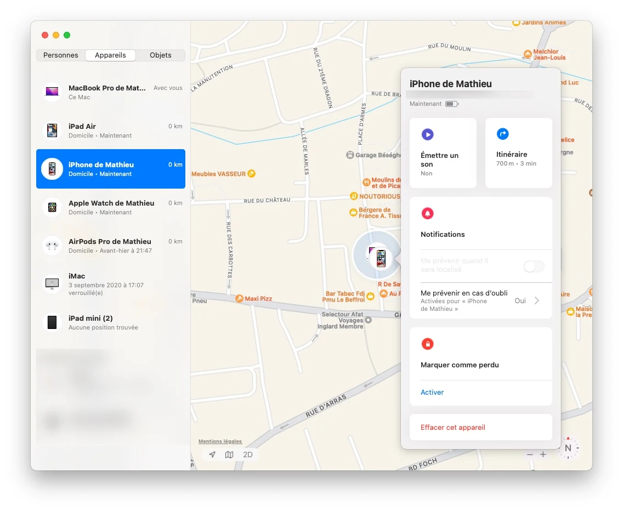Click the iMac device icon
The image size is (623, 511).
coord(52,283)
